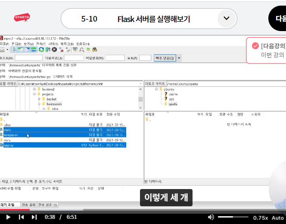Open the 편집(E) menu
The height and width of the screenshot is (224, 286).
[16, 44]
